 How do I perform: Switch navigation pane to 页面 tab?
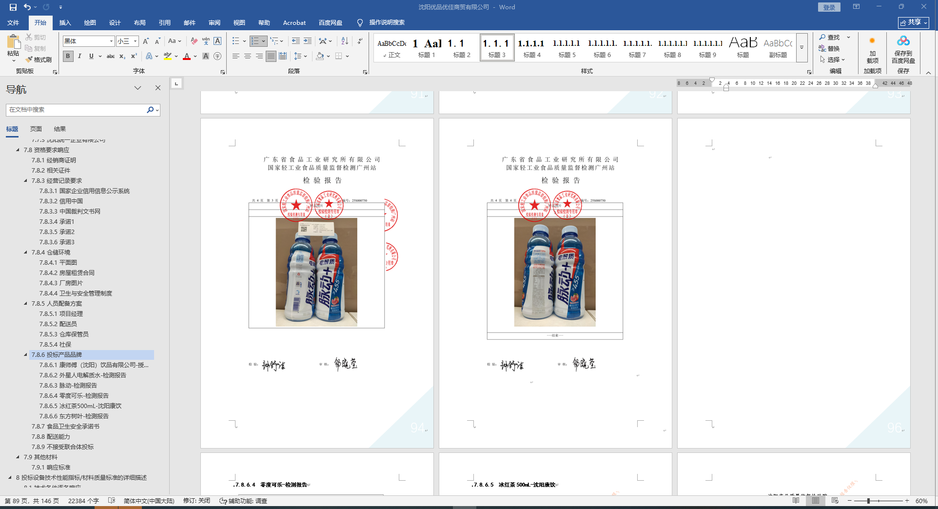coord(36,129)
